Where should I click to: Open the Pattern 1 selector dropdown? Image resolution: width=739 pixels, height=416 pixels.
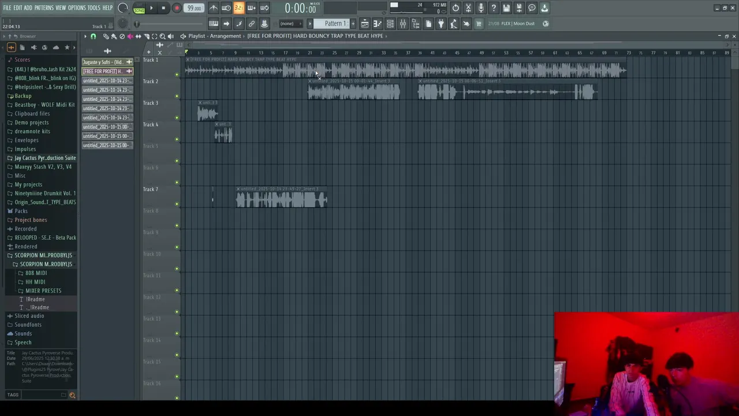click(x=331, y=24)
